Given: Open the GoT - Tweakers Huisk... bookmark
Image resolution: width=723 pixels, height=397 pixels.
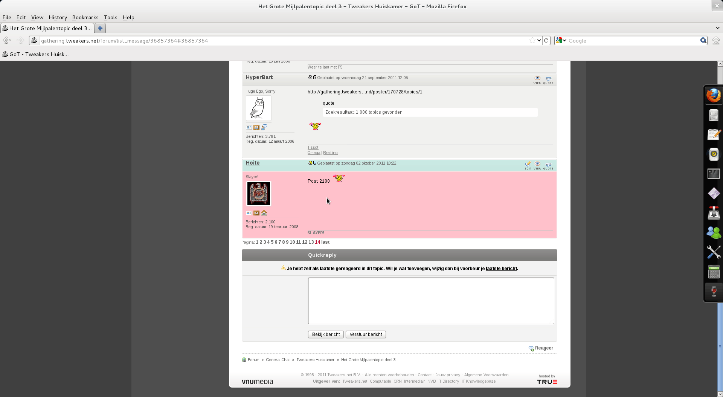Looking at the screenshot, I should coord(35,54).
